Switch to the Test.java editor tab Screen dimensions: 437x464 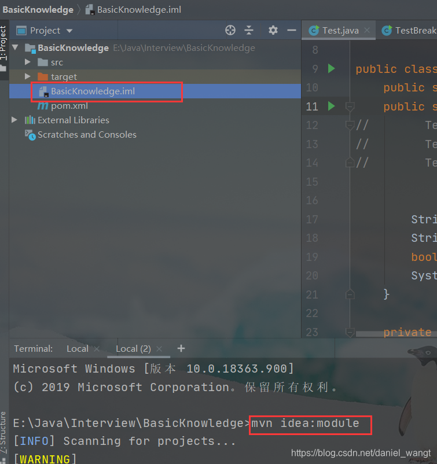tap(339, 30)
